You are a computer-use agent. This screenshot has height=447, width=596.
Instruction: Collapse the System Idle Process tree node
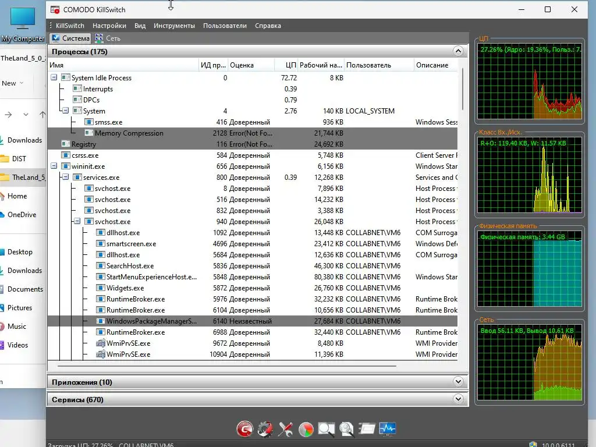(54, 77)
